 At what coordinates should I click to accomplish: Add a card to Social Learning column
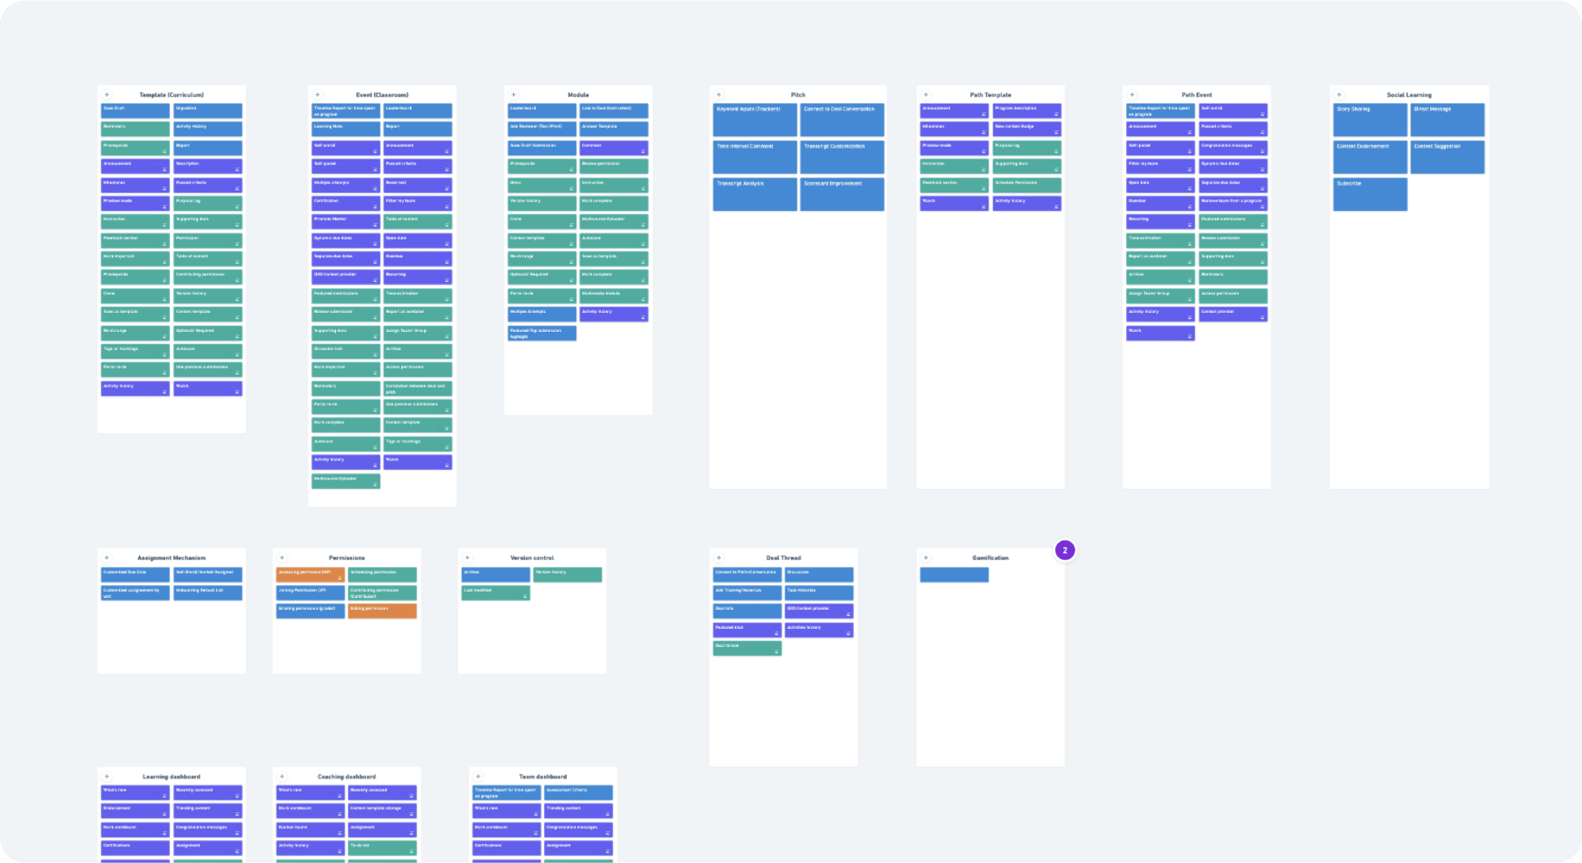tap(1339, 94)
